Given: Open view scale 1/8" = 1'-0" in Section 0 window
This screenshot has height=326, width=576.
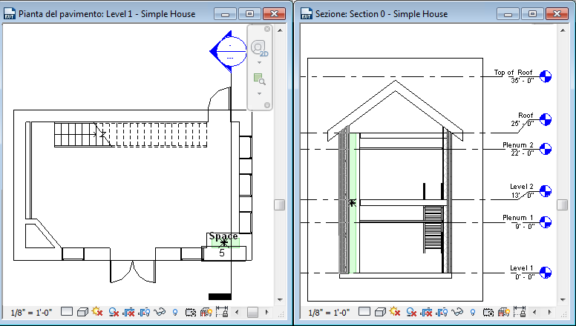Looking at the screenshot, I should pos(329,313).
